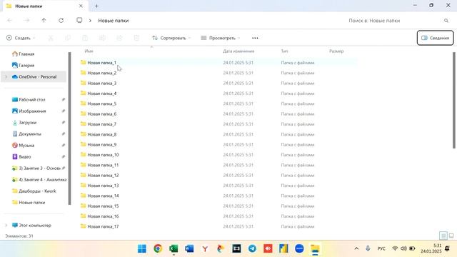Click the search magnifier icon
457x257 pixels.
point(446,21)
